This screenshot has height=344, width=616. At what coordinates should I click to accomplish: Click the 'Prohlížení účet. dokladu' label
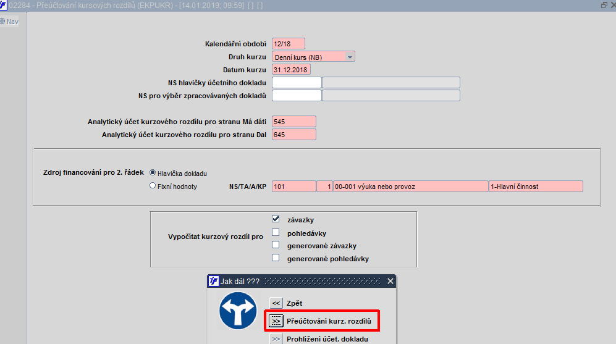[x=327, y=339]
